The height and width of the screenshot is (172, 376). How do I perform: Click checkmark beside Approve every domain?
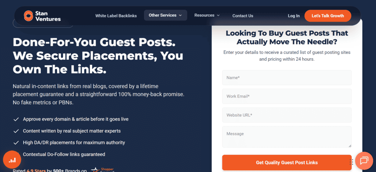coord(16,119)
